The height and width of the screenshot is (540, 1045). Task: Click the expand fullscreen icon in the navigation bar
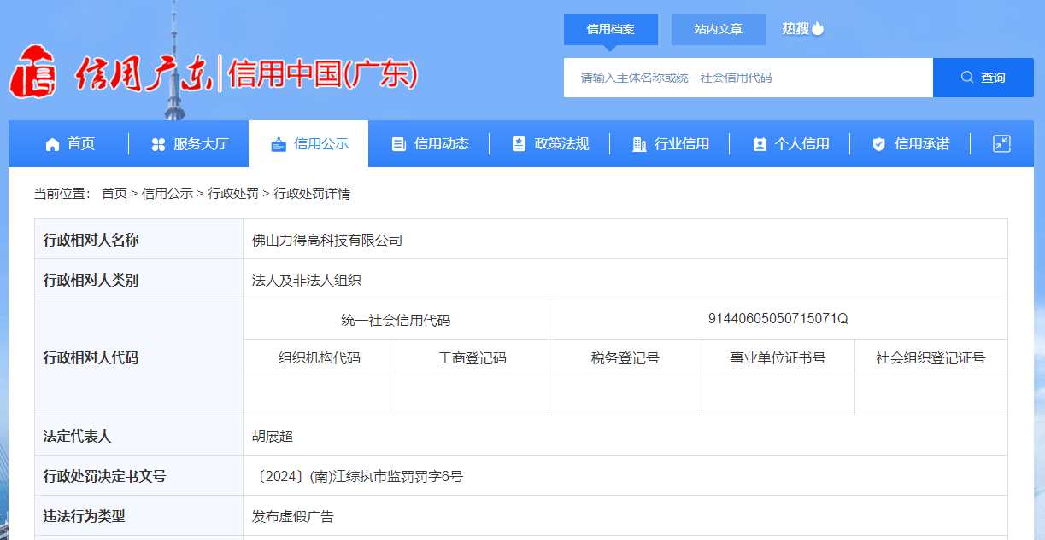(x=1001, y=143)
